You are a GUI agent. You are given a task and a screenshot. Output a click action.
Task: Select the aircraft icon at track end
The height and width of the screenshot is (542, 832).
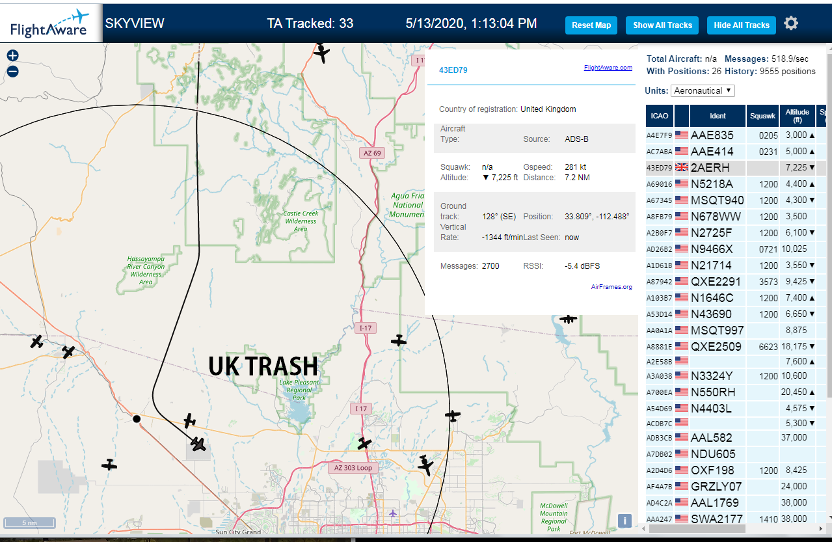pyautogui.click(x=198, y=444)
